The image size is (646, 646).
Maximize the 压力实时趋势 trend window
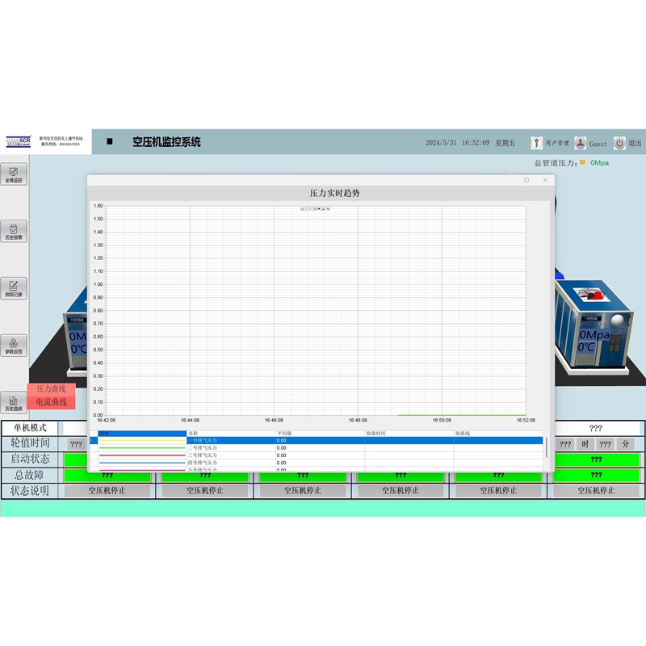coord(526,180)
